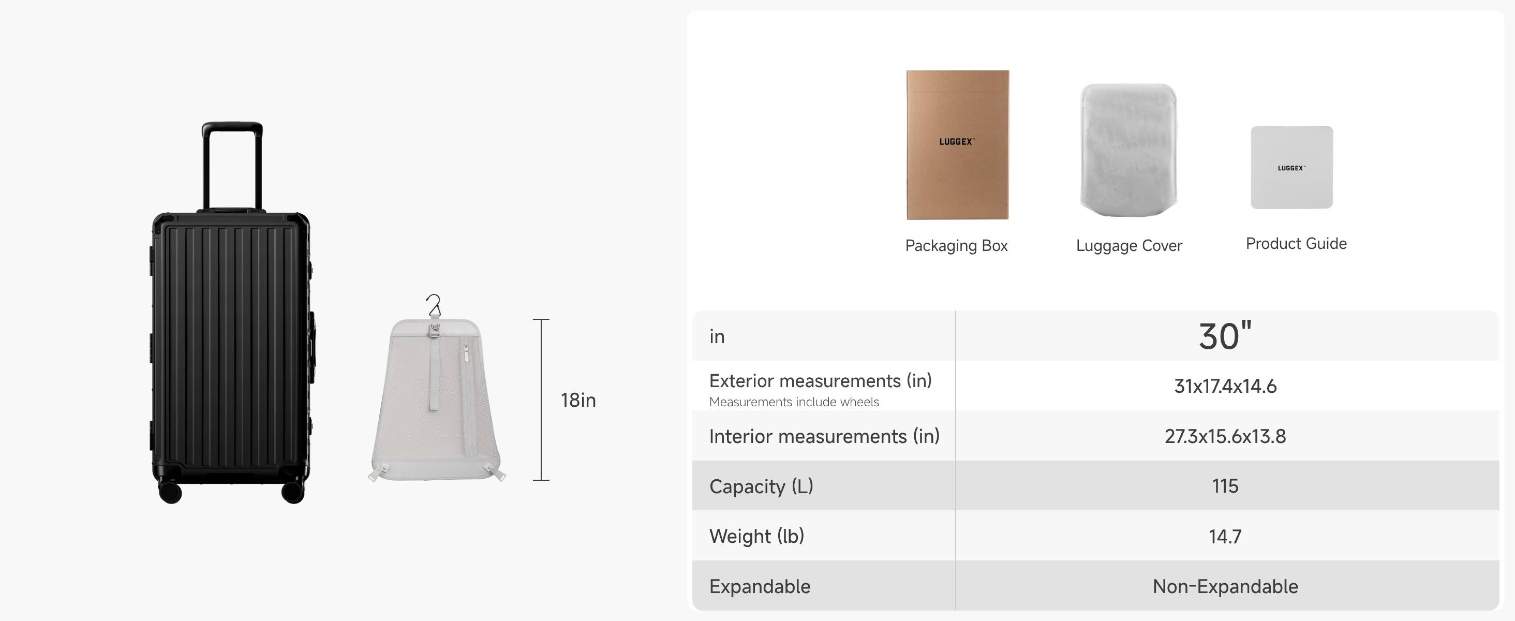The image size is (1515, 621).
Task: Click the "Exterior measurements (in)" row label
Action: point(821,381)
